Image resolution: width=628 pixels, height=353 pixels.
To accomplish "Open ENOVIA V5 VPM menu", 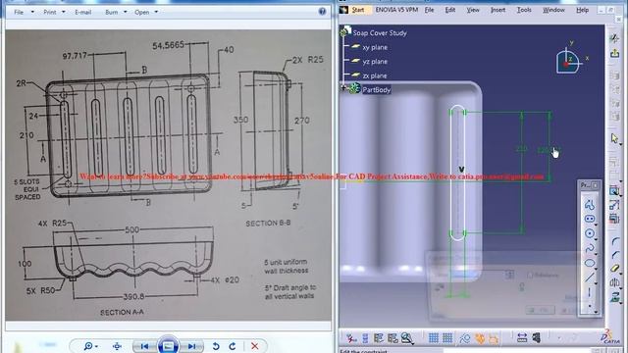I will 396,10.
